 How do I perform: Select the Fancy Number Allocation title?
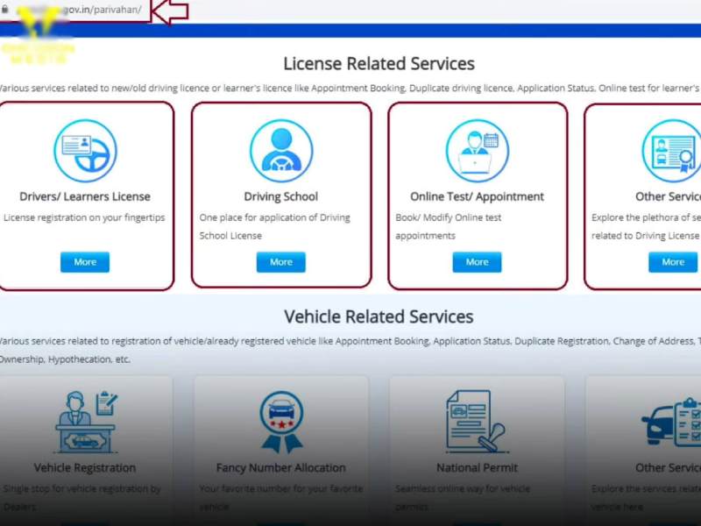click(x=280, y=468)
